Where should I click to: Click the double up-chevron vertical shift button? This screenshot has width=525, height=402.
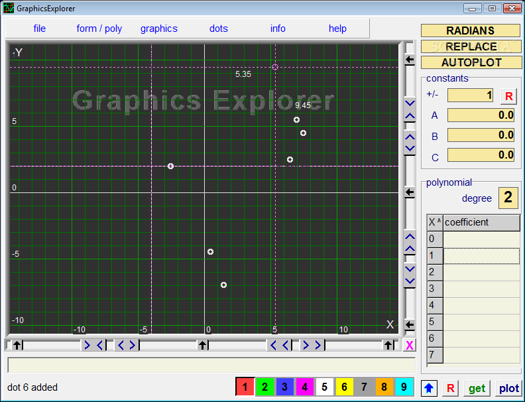click(x=410, y=242)
